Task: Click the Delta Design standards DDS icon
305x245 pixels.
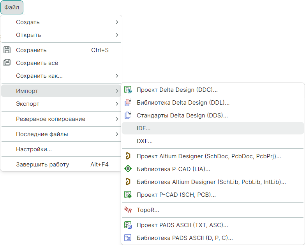Action: pyautogui.click(x=128, y=115)
